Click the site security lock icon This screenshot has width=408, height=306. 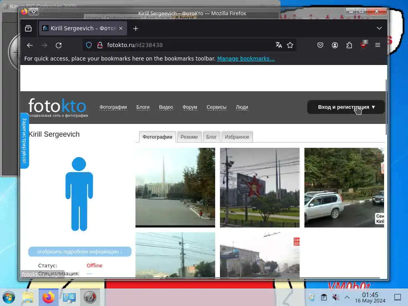tap(100, 45)
